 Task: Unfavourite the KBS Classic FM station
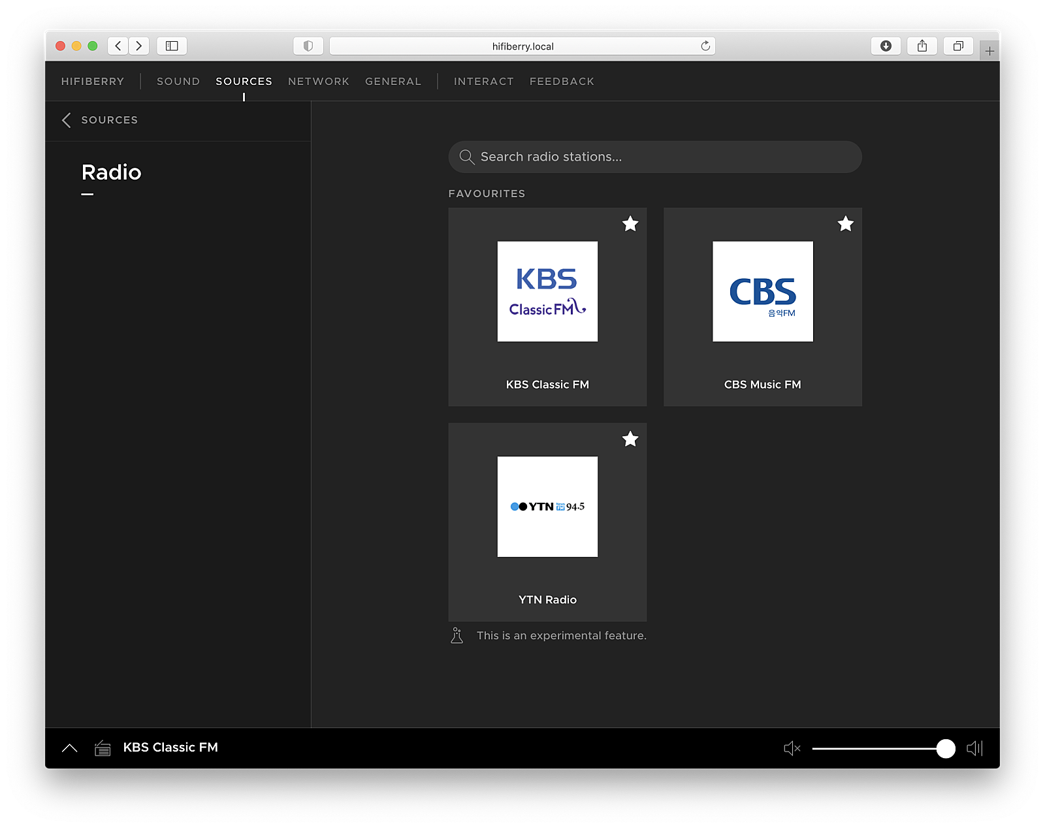click(630, 224)
